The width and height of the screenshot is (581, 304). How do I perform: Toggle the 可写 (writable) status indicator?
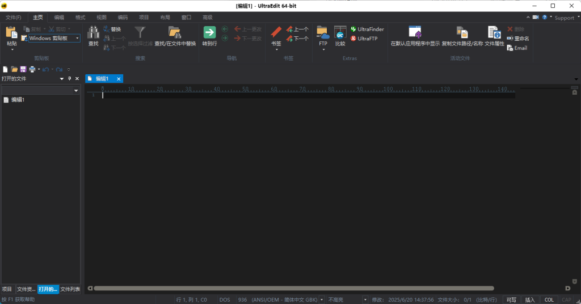(x=511, y=299)
